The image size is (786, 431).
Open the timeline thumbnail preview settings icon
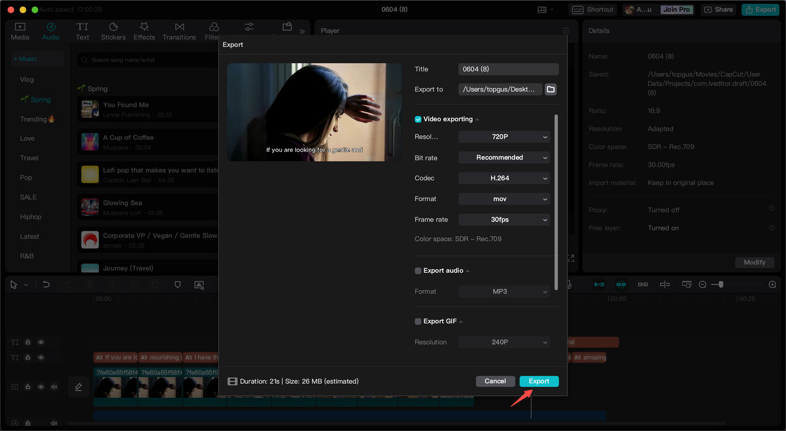pos(687,284)
